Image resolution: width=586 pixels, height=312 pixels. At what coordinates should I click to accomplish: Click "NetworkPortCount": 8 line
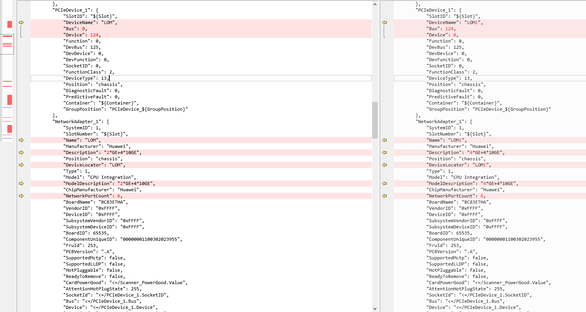(456, 196)
